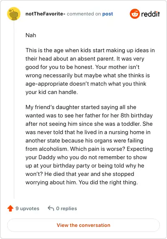The height and width of the screenshot is (239, 167).
Task: Click paragraph starting "My friend's daughter"
Action: click(89, 145)
